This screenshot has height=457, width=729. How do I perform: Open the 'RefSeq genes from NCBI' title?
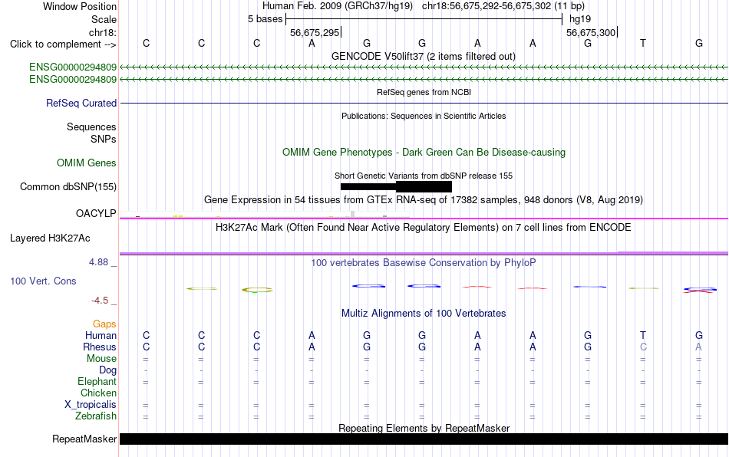tap(424, 92)
